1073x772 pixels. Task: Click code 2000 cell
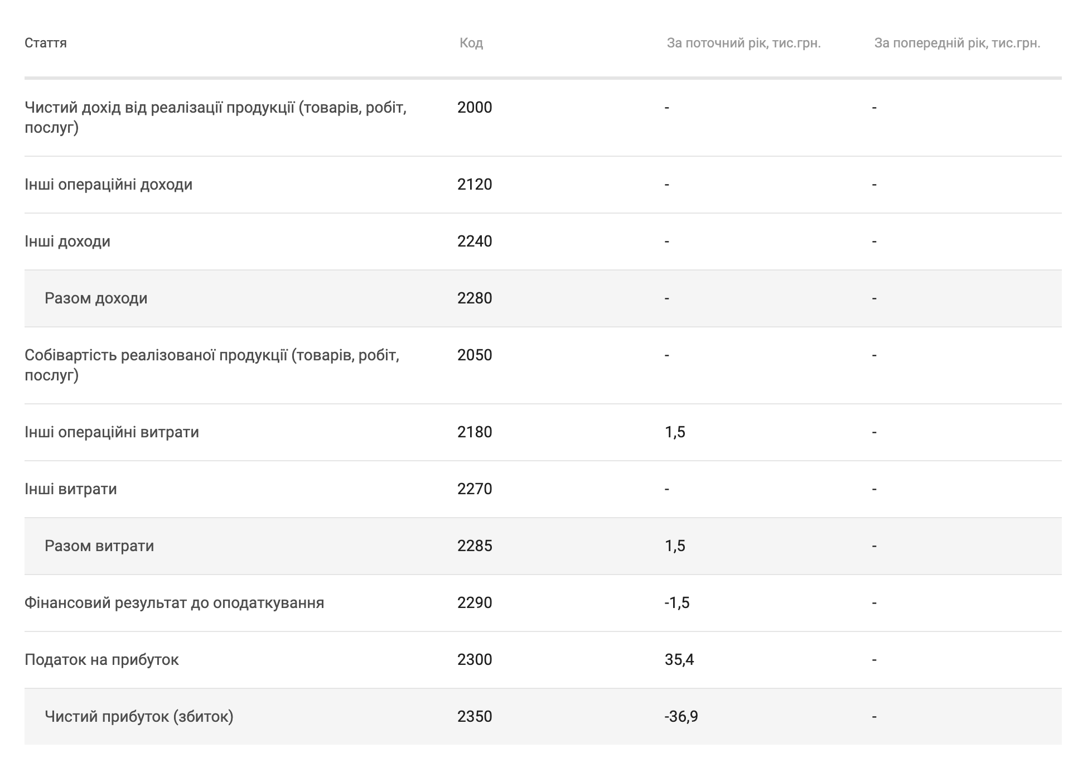(x=475, y=108)
